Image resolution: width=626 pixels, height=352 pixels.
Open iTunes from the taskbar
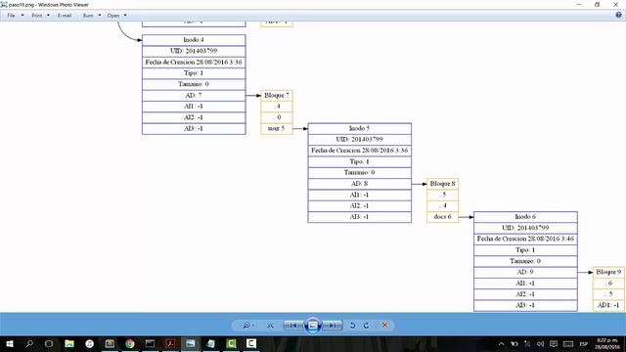coord(89,343)
